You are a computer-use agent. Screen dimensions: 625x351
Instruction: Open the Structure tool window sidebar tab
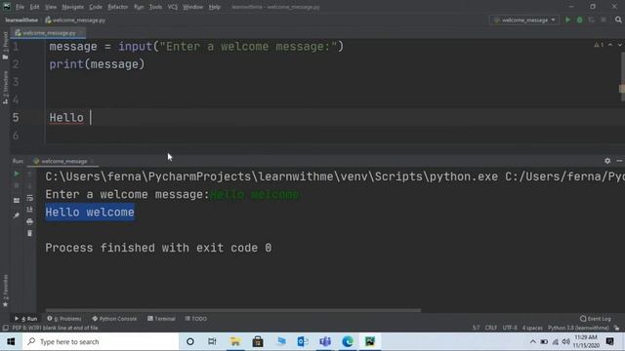pyautogui.click(x=5, y=87)
